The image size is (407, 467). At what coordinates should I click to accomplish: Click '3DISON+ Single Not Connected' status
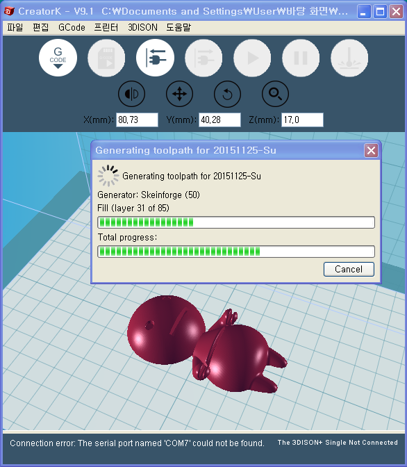click(x=338, y=443)
